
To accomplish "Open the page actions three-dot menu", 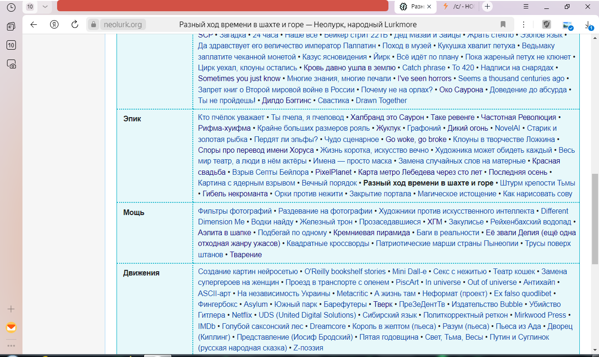I will coord(524,24).
